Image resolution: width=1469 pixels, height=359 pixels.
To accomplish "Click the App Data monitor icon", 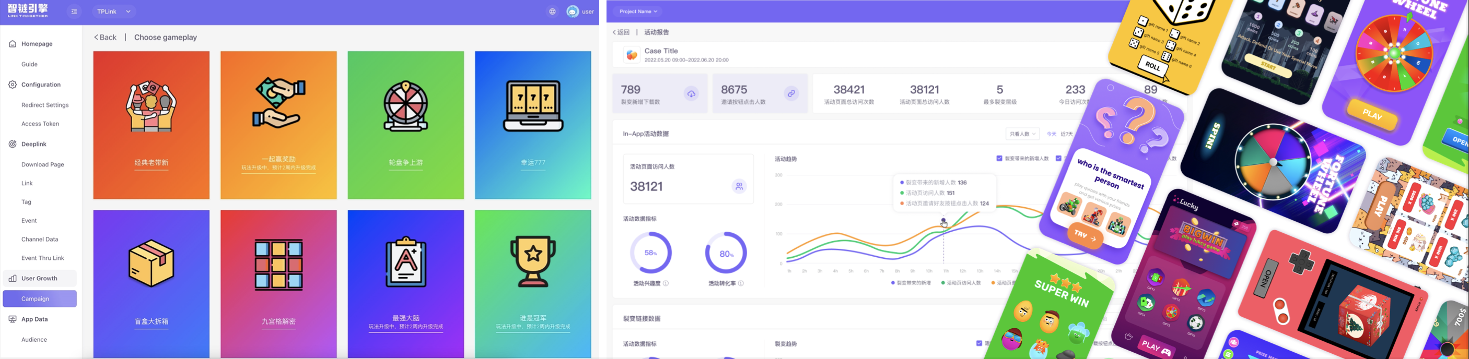I will [13, 319].
